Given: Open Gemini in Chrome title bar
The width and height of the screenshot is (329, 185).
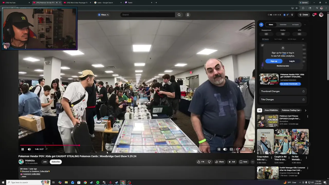Looking at the screenshot, I should tap(304, 3).
